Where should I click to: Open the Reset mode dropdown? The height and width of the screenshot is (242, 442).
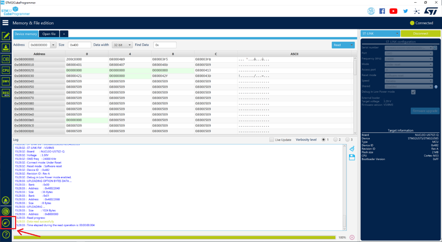click(408, 75)
